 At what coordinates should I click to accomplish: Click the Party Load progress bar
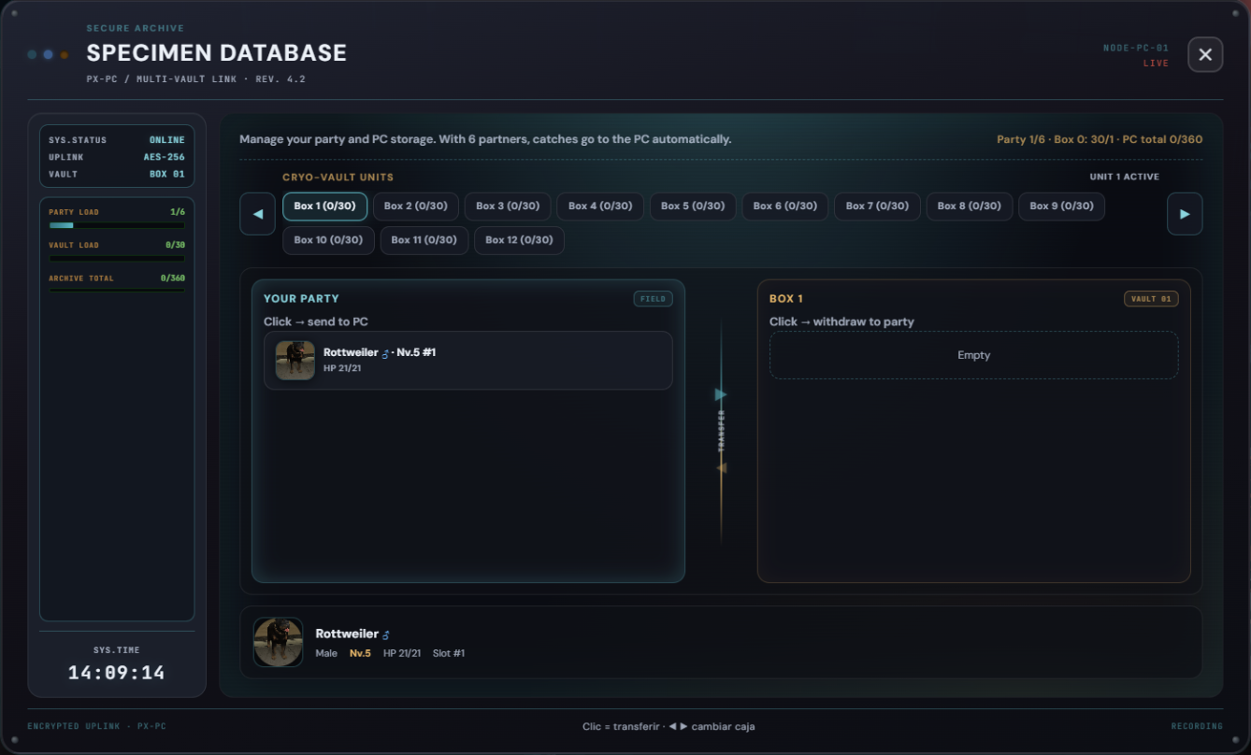click(117, 225)
